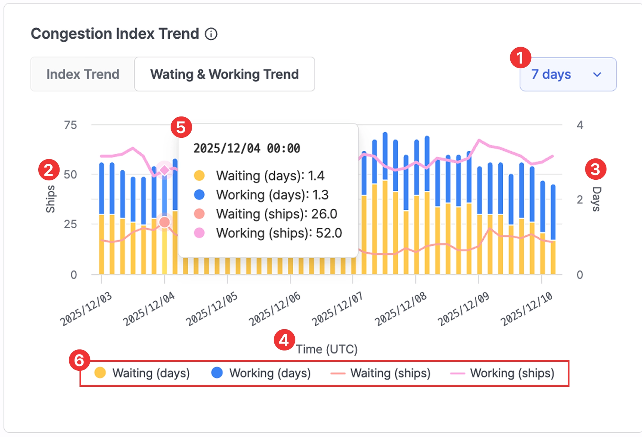
Task: Hide the Working (ships) line via legend
Action: pyautogui.click(x=512, y=373)
